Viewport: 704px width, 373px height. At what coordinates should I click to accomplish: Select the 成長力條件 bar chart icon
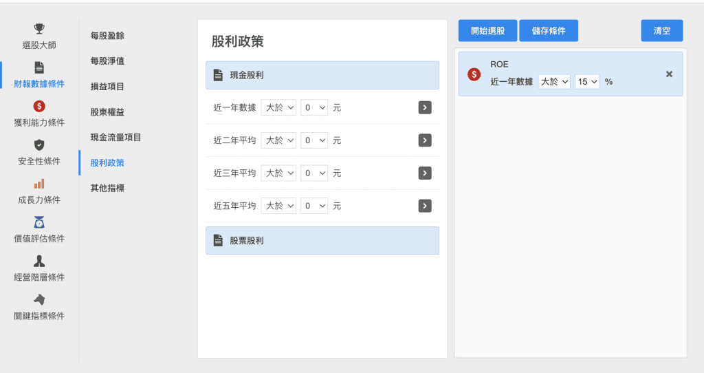(39, 184)
